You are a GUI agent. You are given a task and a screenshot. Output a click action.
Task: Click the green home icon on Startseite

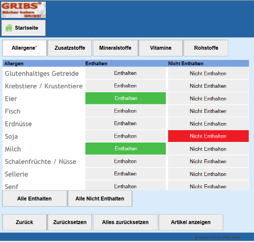9,28
